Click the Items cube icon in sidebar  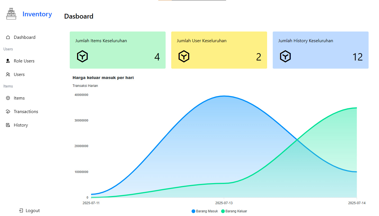coord(8,98)
